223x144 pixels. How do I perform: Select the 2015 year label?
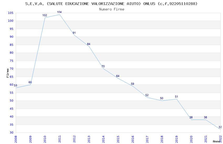coord(118,139)
